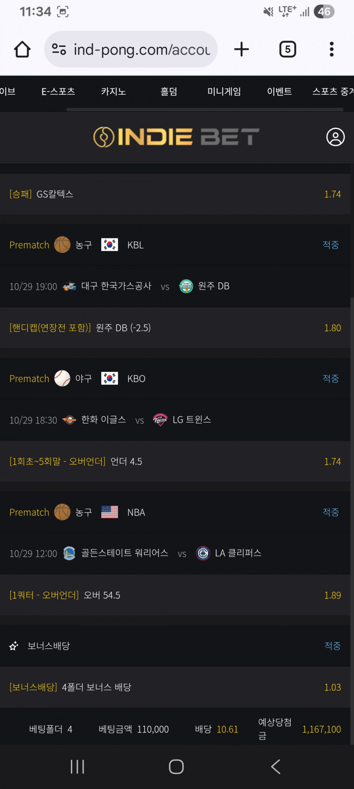Tap the 오버 54.5 first quarter bet row
354x789 pixels.
(x=175, y=595)
